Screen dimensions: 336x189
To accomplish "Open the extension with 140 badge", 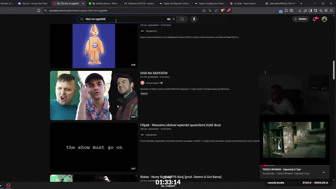I will (x=281, y=11).
